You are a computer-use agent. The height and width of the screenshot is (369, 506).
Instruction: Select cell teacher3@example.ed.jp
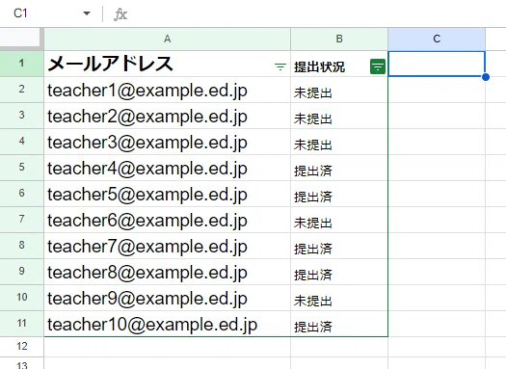pyautogui.click(x=167, y=142)
